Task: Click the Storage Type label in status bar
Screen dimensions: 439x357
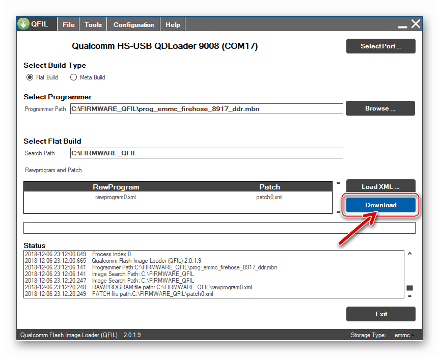Action: [368, 335]
